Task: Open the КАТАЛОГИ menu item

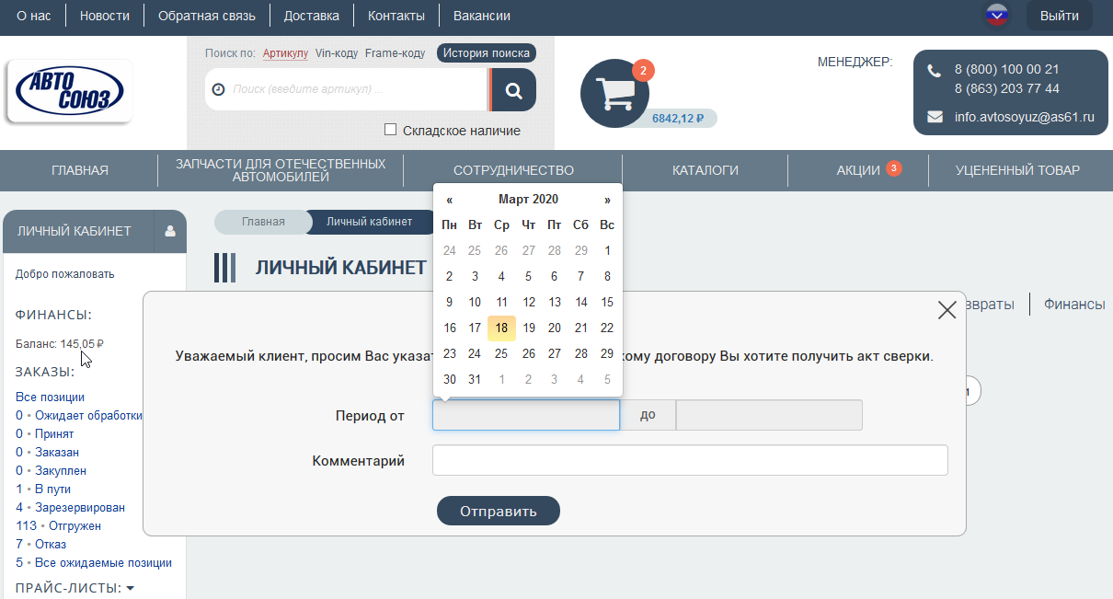Action: tap(705, 170)
